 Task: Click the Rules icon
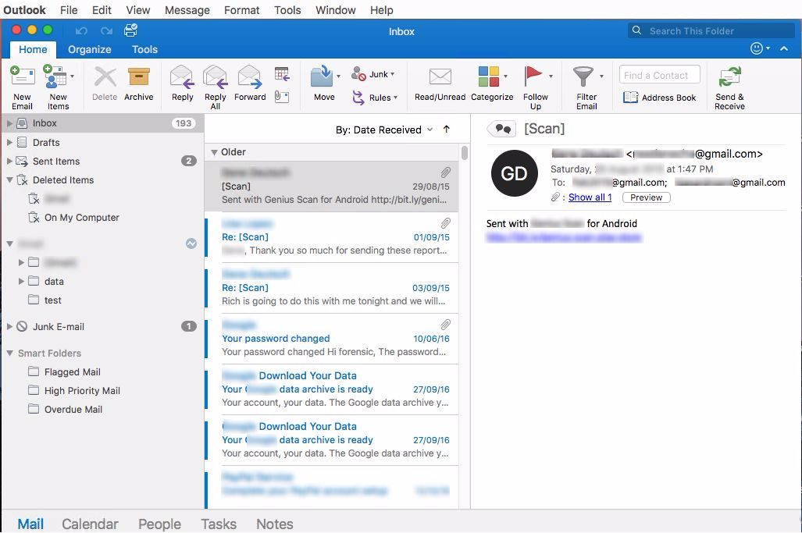(358, 97)
